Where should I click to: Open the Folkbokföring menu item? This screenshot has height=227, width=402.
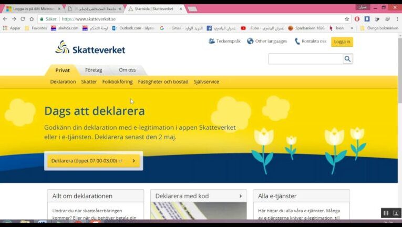[x=117, y=82]
